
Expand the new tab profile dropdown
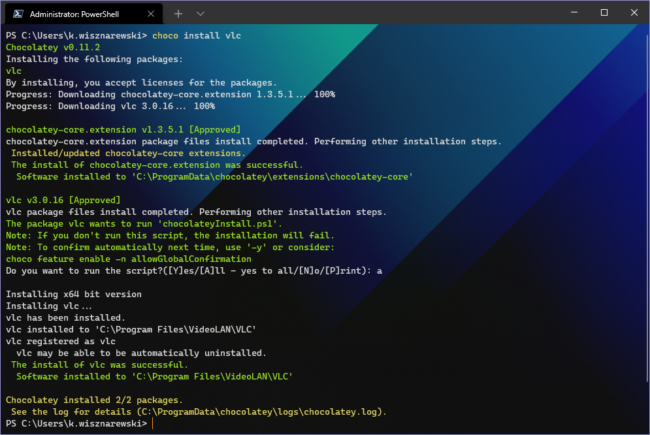click(x=201, y=14)
